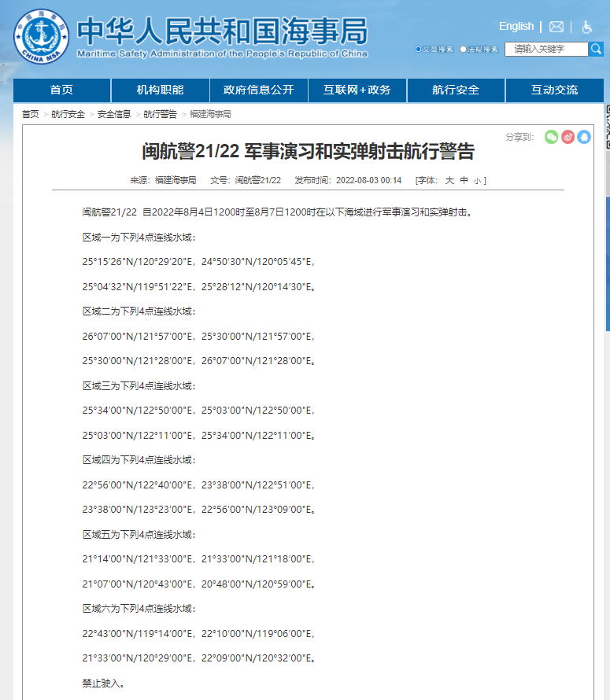Click the wheelchair accessibility icon
This screenshot has height=700, width=610.
click(x=587, y=27)
